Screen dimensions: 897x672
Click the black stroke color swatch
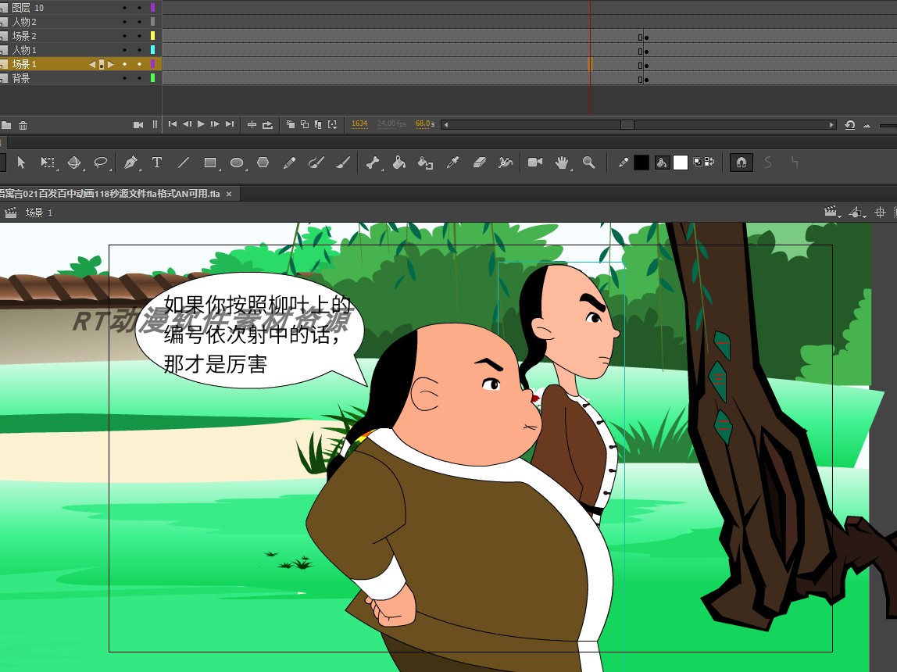pos(641,163)
